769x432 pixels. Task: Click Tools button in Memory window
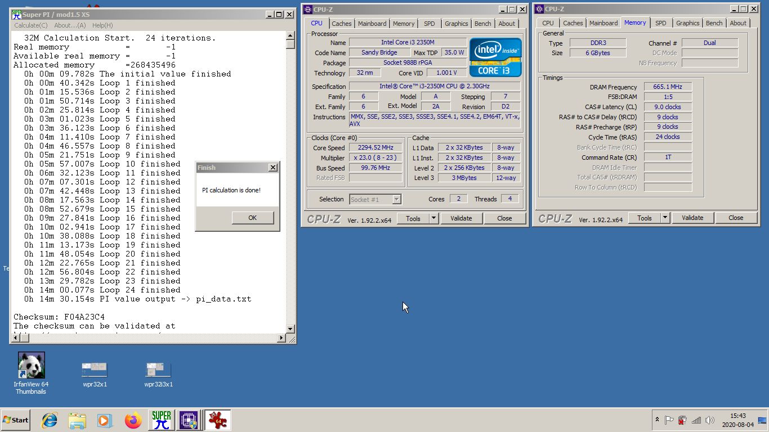click(x=645, y=218)
